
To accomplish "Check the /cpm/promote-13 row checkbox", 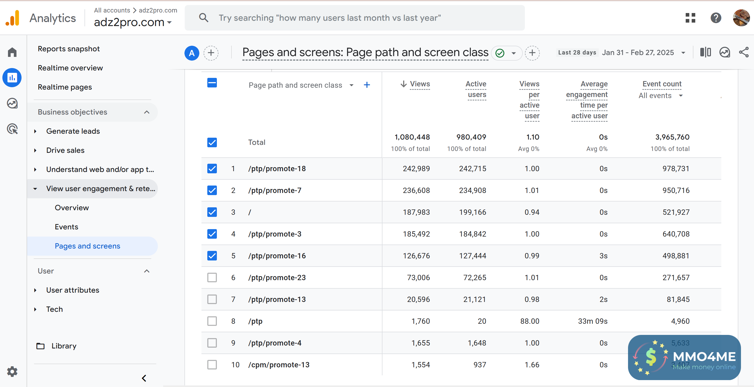I will click(212, 365).
